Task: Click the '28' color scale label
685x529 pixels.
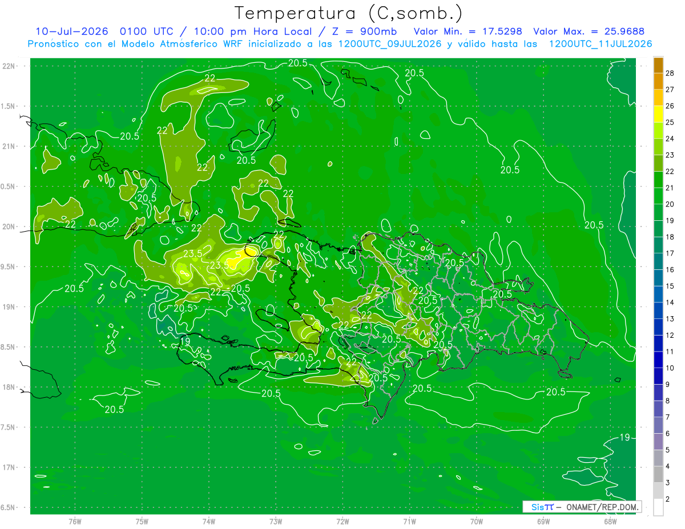Action: (670, 72)
